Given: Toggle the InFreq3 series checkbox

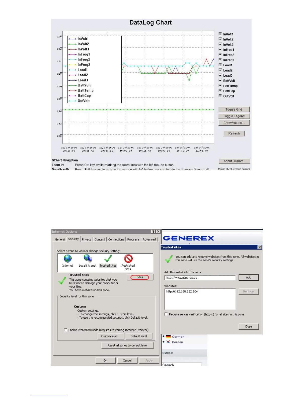Looking at the screenshot, I should tap(220, 60).
